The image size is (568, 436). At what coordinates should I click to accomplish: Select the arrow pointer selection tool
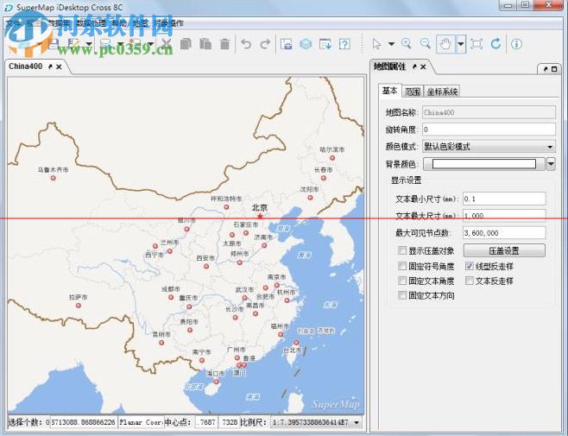pos(376,44)
